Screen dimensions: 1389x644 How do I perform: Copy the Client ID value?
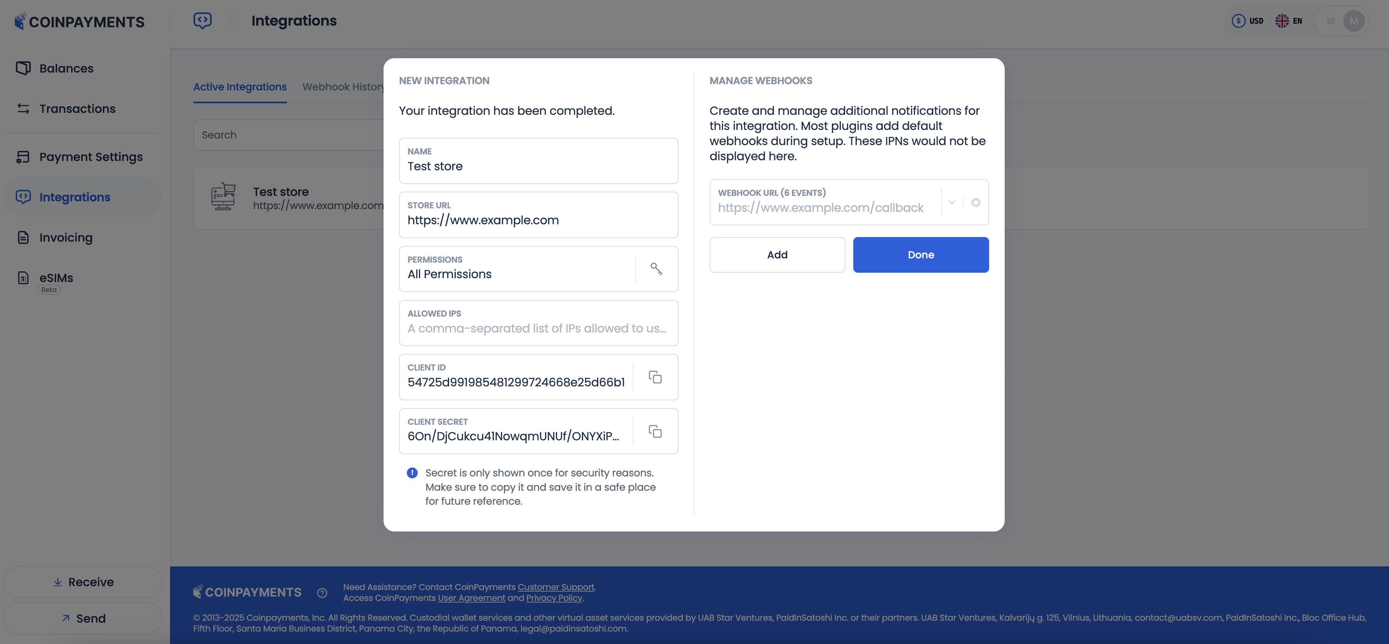click(655, 377)
